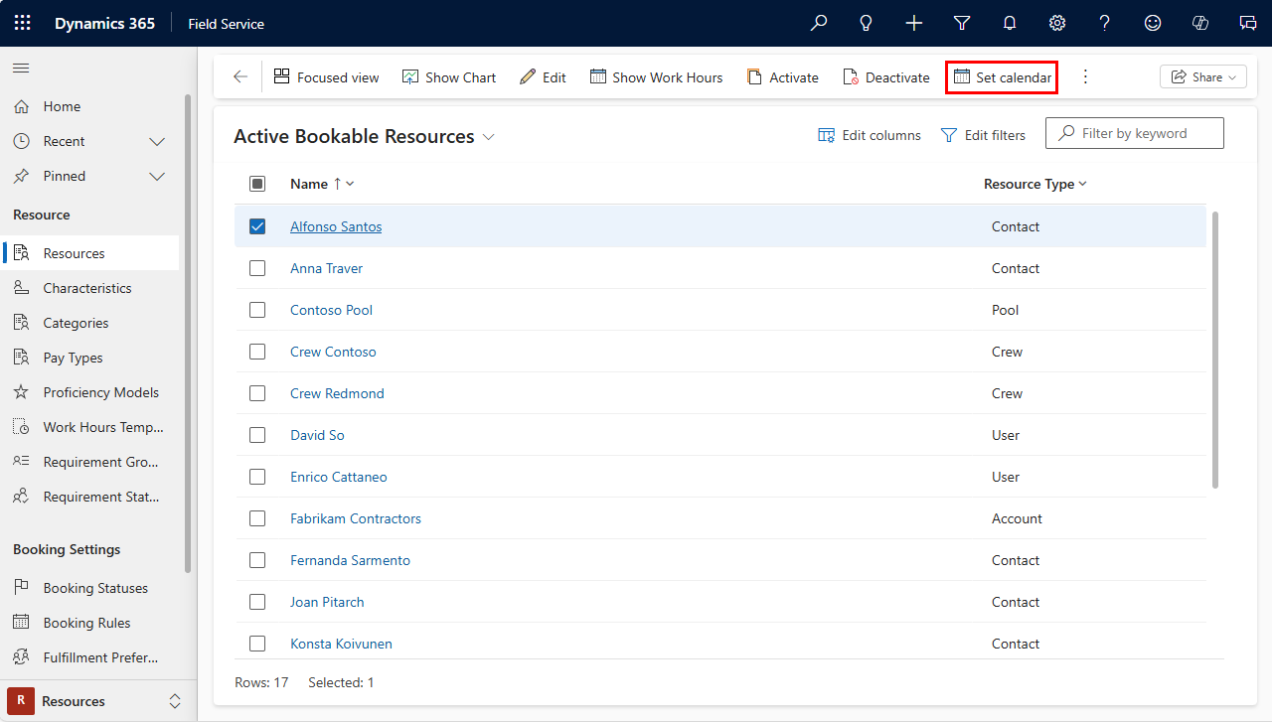Click the Set calendar button
Image resolution: width=1272 pixels, height=722 pixels.
(1001, 76)
